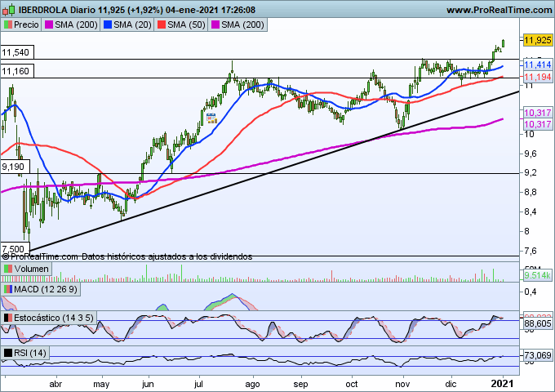Click the 88,605 stochastic value tag

coord(538,323)
